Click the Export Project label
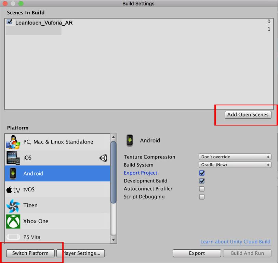 coord(141,173)
